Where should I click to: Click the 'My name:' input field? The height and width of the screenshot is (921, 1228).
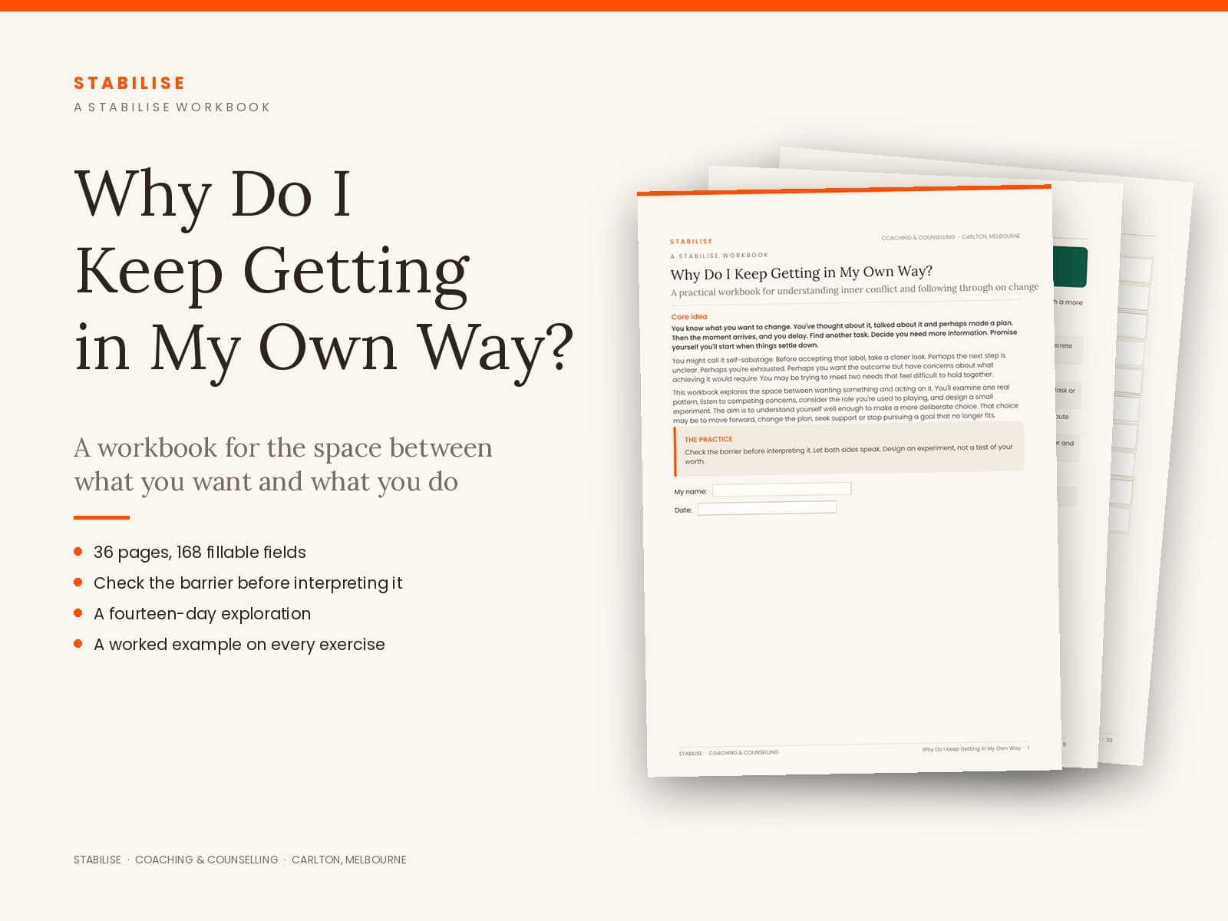pos(781,489)
